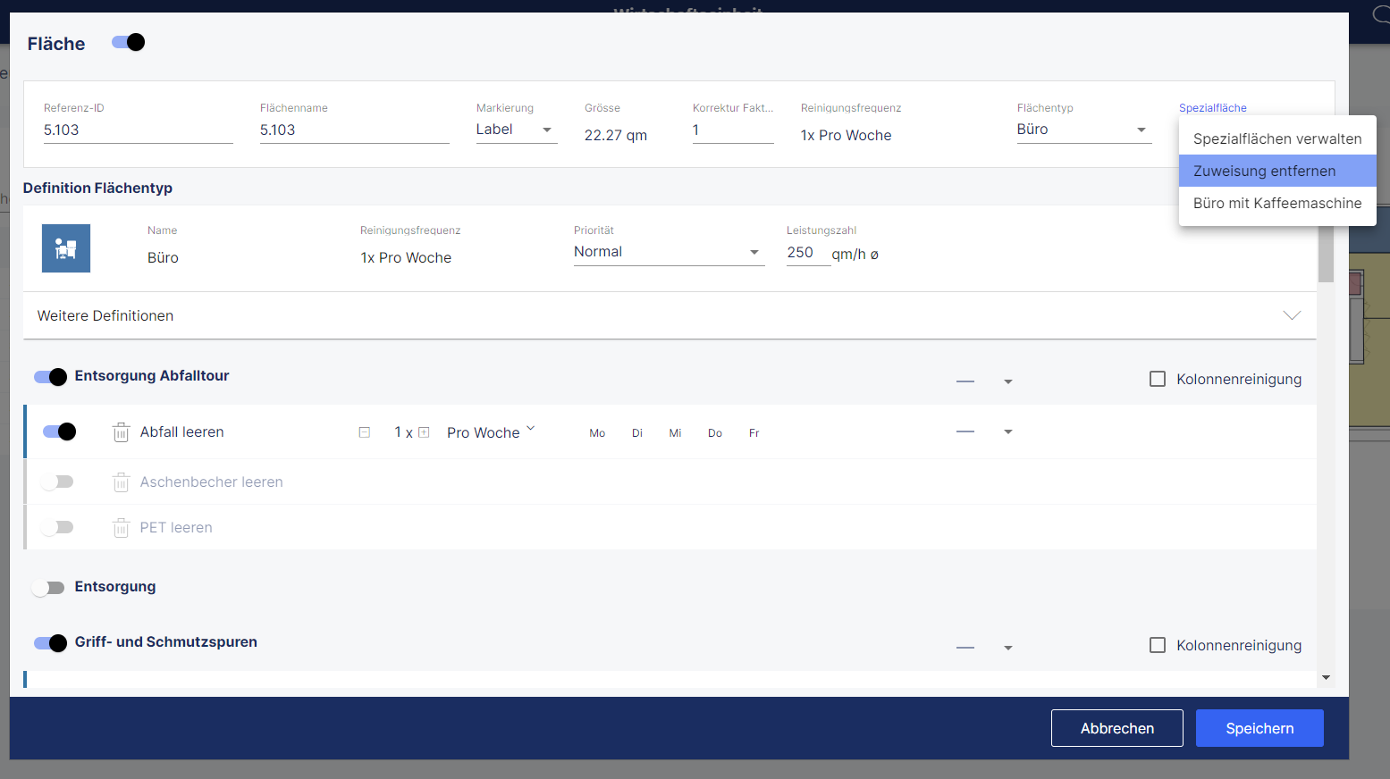Open the Pro Woche frequency dropdown
The image size is (1390, 779).
[x=491, y=432]
